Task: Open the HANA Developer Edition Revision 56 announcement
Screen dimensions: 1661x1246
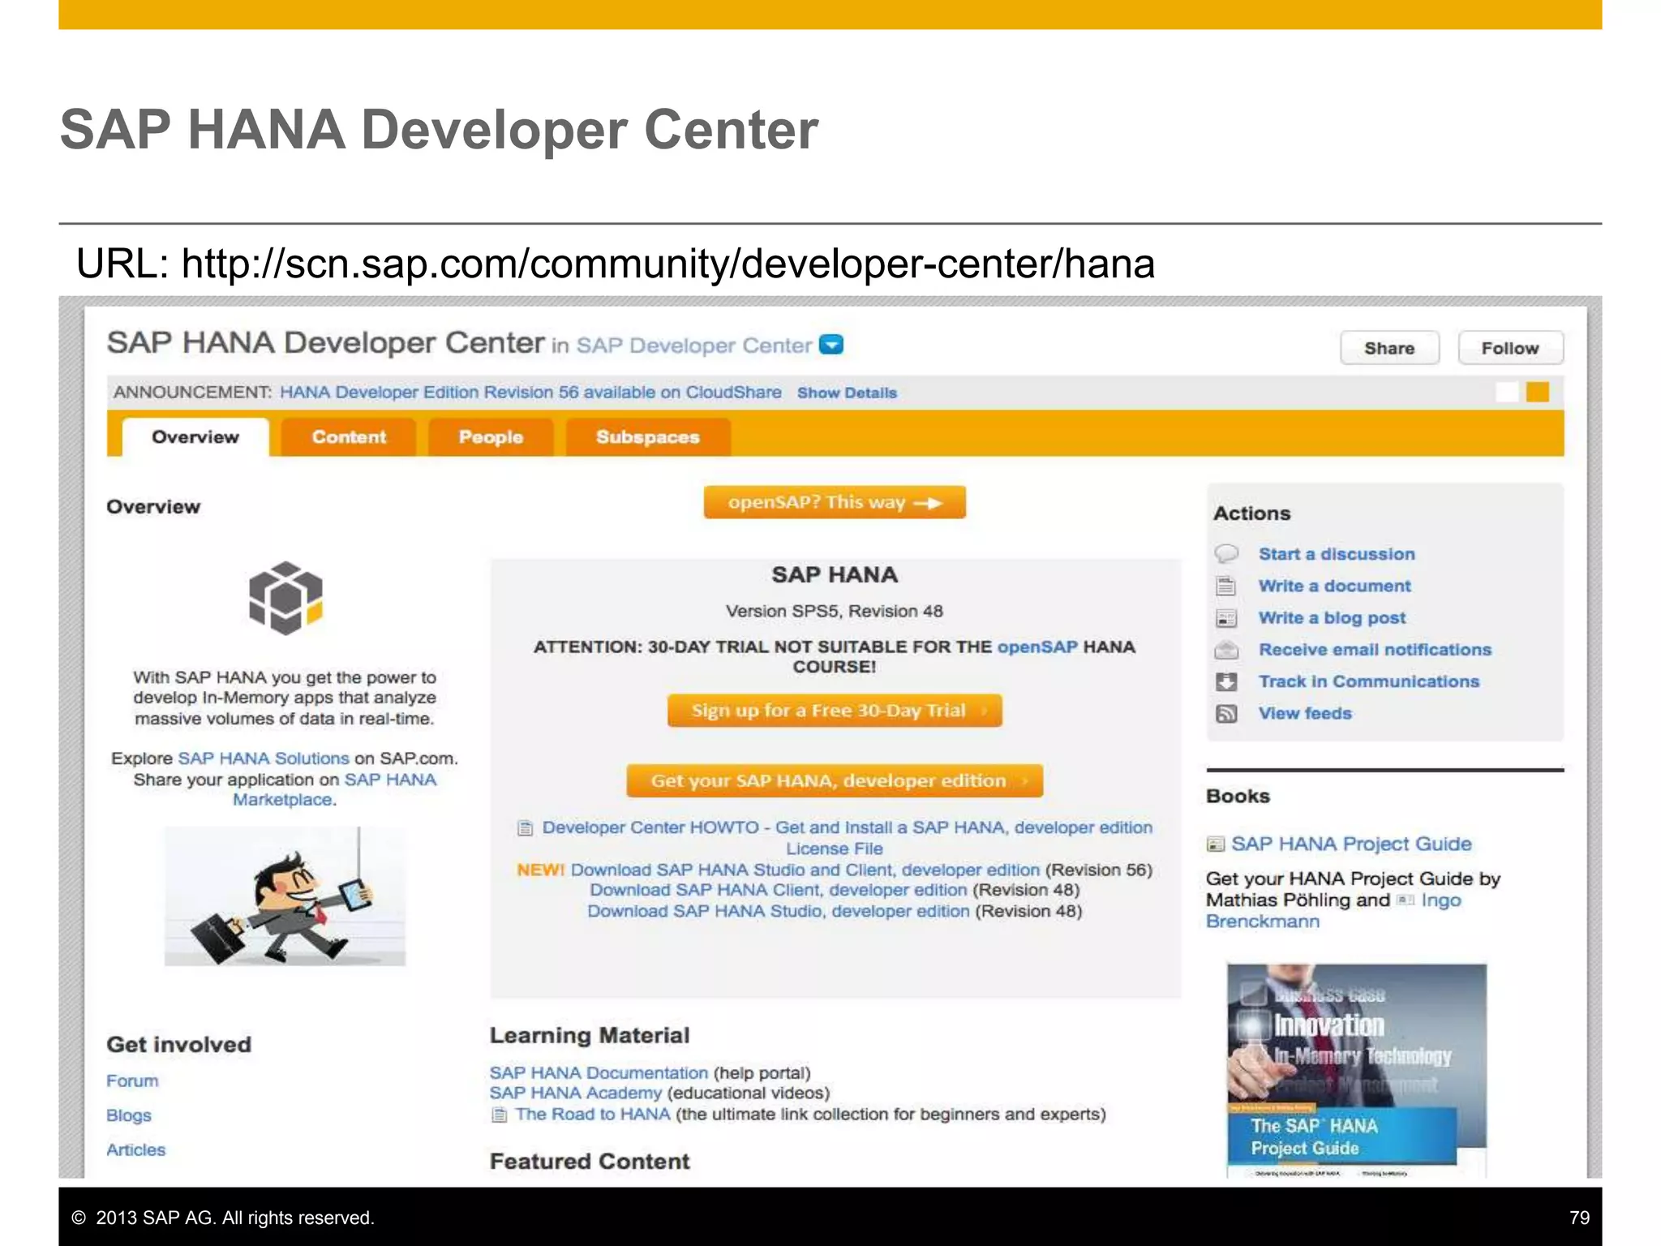Action: (x=530, y=393)
